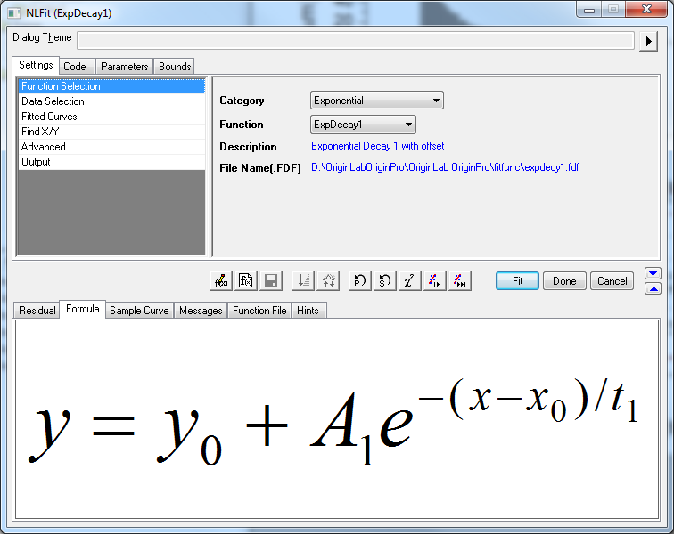
Task: Click the Exponential Decay 1 with offset description
Action: point(377,146)
